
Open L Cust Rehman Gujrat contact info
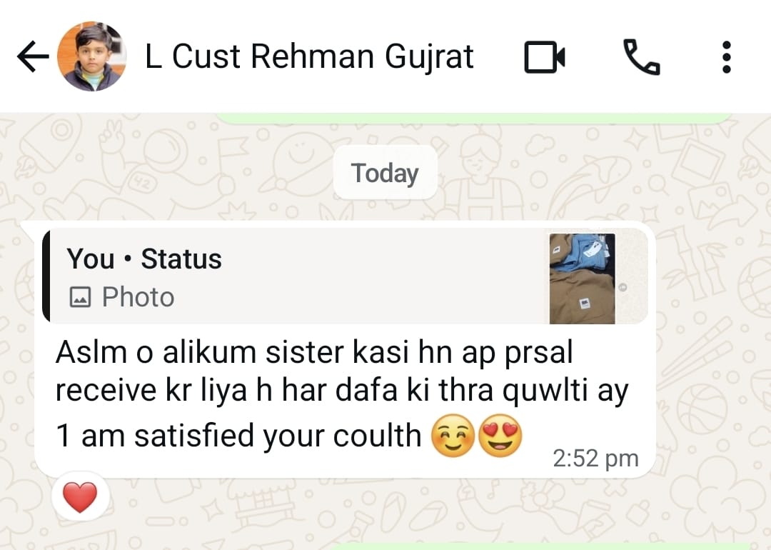tap(309, 56)
